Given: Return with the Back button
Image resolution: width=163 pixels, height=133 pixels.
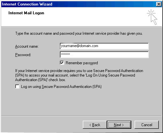Looking at the screenshot, I should (x=95, y=125).
